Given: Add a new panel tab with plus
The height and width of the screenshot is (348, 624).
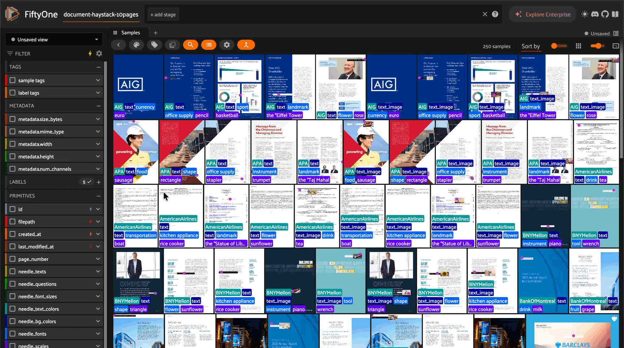Looking at the screenshot, I should (x=156, y=33).
